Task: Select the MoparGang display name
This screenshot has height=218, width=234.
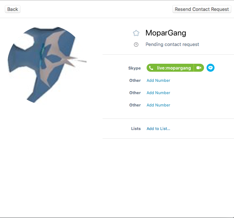Action: pos(166,33)
